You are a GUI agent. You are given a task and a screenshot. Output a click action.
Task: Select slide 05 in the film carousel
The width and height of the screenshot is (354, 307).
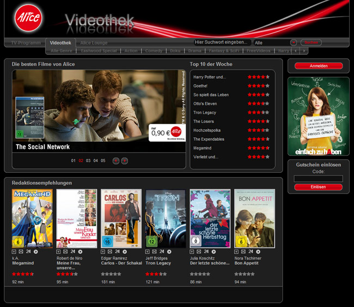click(x=103, y=161)
